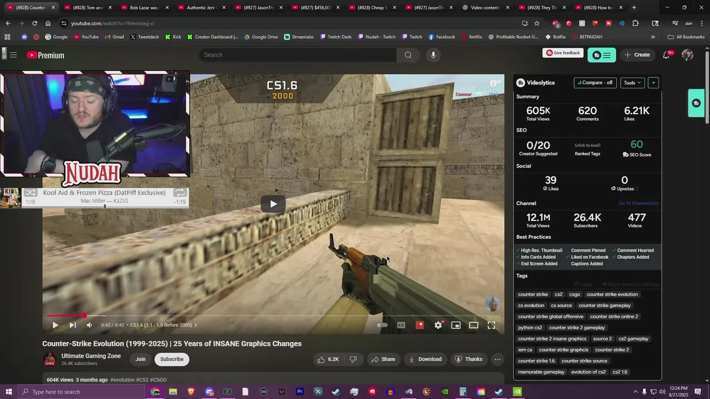This screenshot has height=399, width=710.
Task: Open the Videolytics Tools dropdown
Action: pos(632,83)
